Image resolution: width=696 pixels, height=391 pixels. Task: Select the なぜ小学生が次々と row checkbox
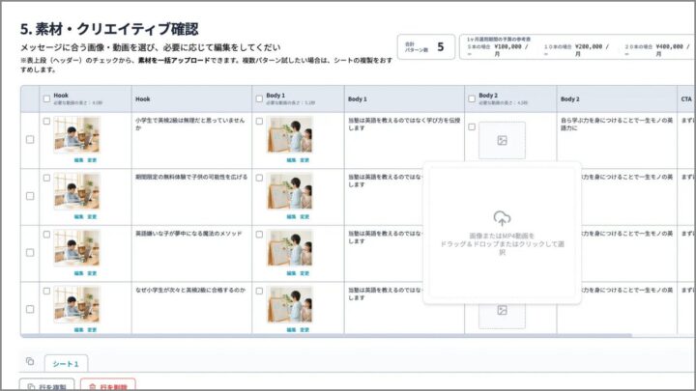coord(30,309)
